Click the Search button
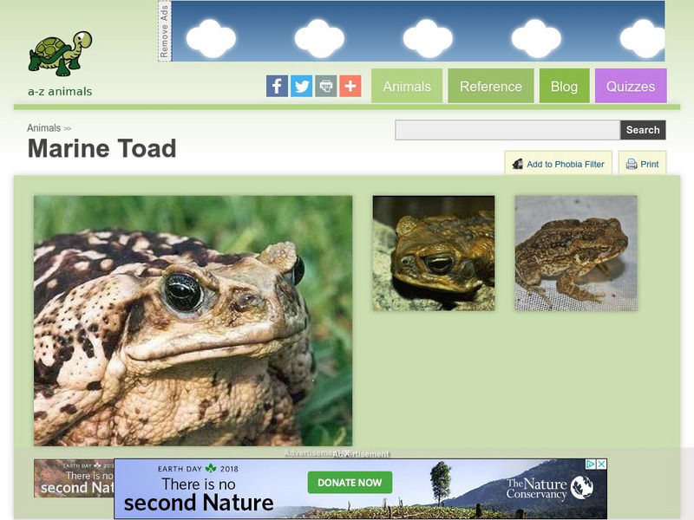This screenshot has width=694, height=520. point(643,130)
